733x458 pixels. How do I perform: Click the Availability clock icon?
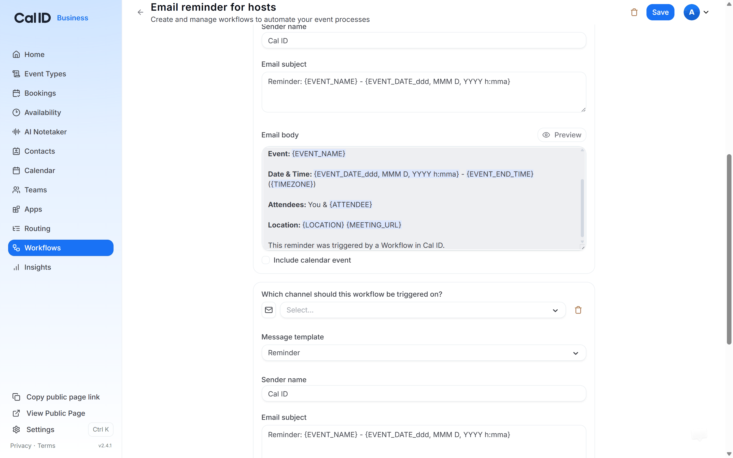[x=16, y=113]
